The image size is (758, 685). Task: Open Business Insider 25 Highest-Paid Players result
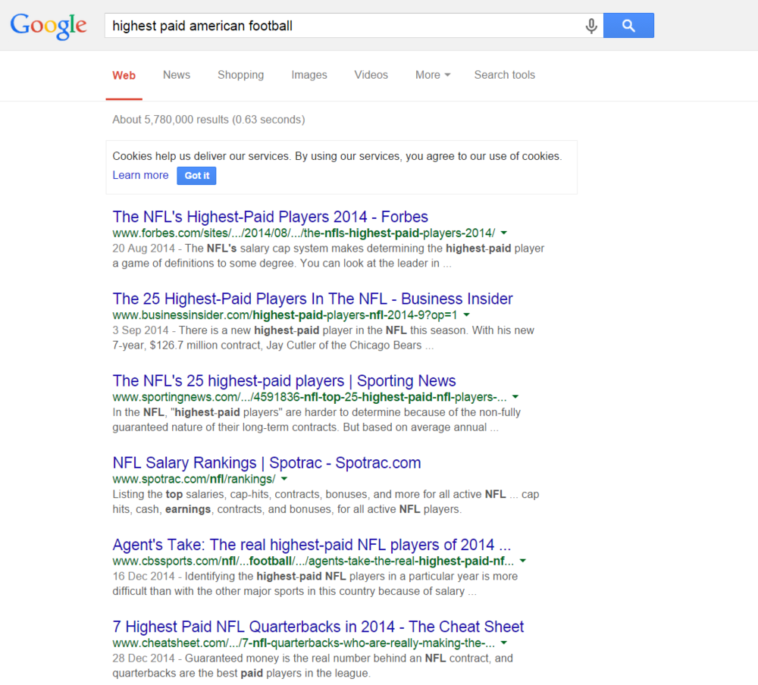point(312,299)
